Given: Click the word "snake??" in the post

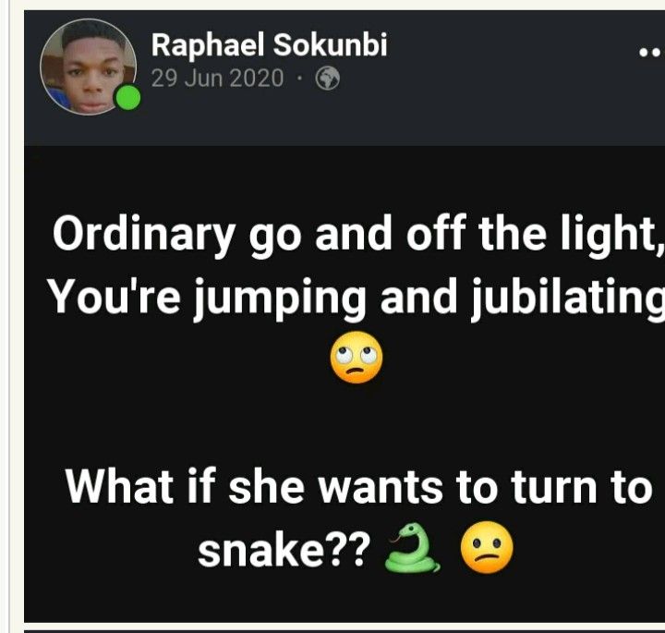Looking at the screenshot, I should 284,550.
